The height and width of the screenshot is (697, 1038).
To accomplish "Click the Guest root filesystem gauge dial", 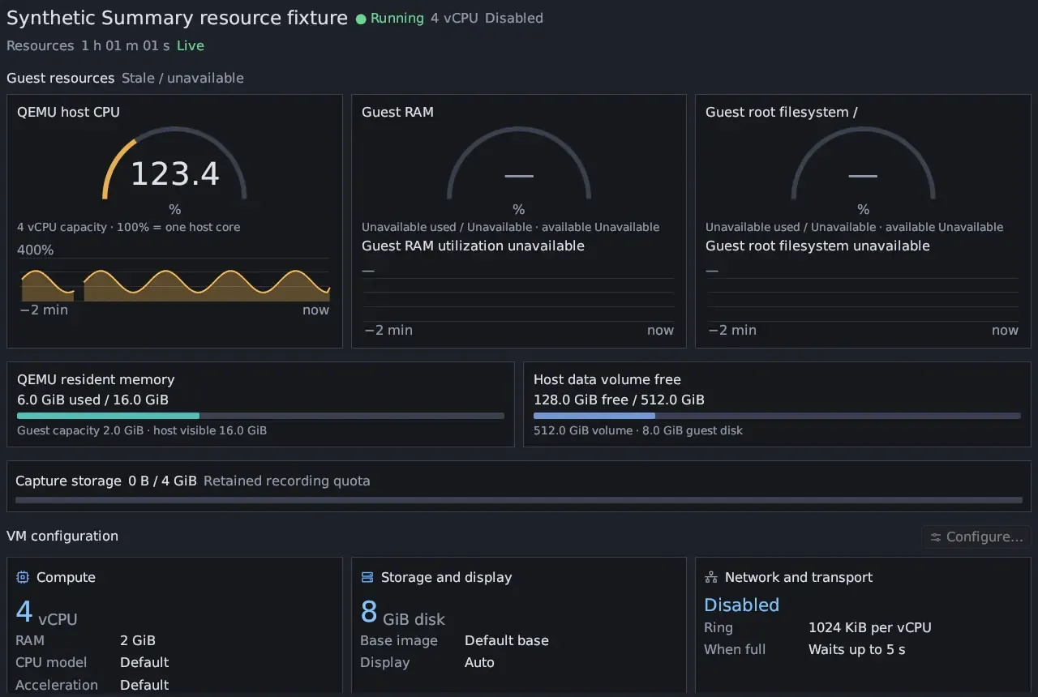I will (863, 164).
